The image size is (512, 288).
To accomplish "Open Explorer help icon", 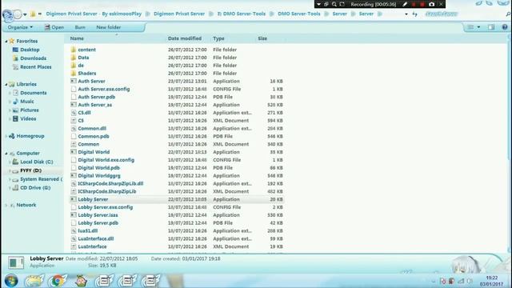I will click(505, 27).
